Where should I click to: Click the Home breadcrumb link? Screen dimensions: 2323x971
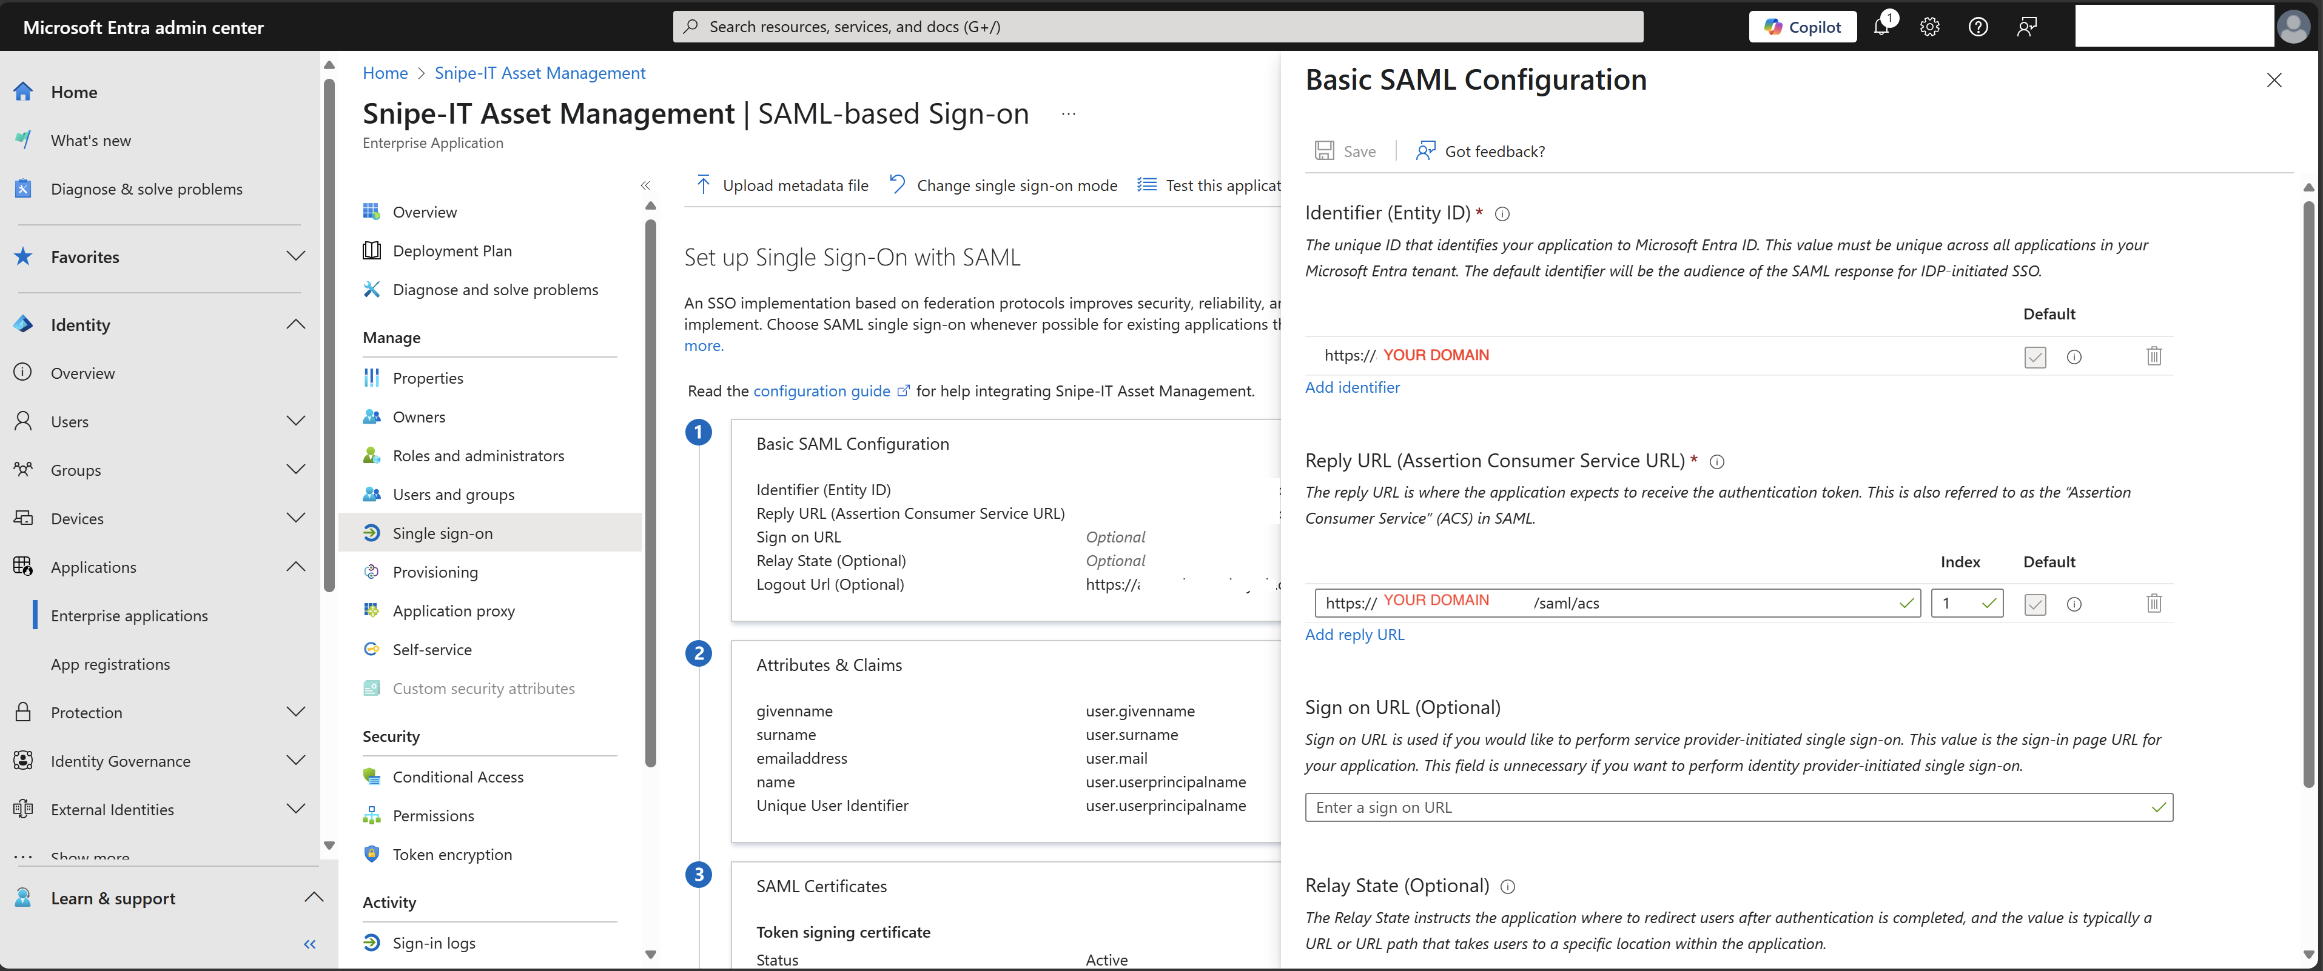pyautogui.click(x=385, y=73)
